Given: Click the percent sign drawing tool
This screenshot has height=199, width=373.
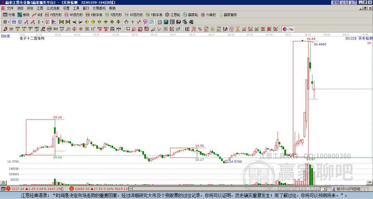Looking at the screenshot, I should [x=200, y=29].
